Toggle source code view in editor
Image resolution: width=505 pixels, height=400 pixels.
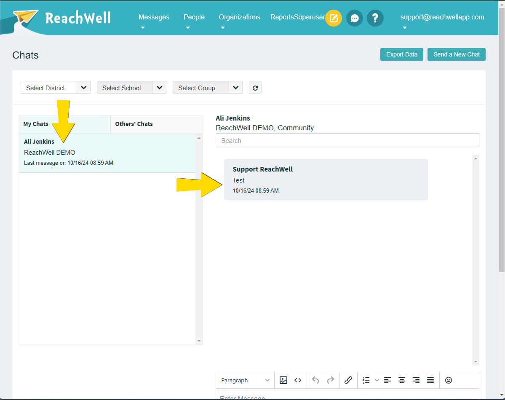(x=298, y=380)
